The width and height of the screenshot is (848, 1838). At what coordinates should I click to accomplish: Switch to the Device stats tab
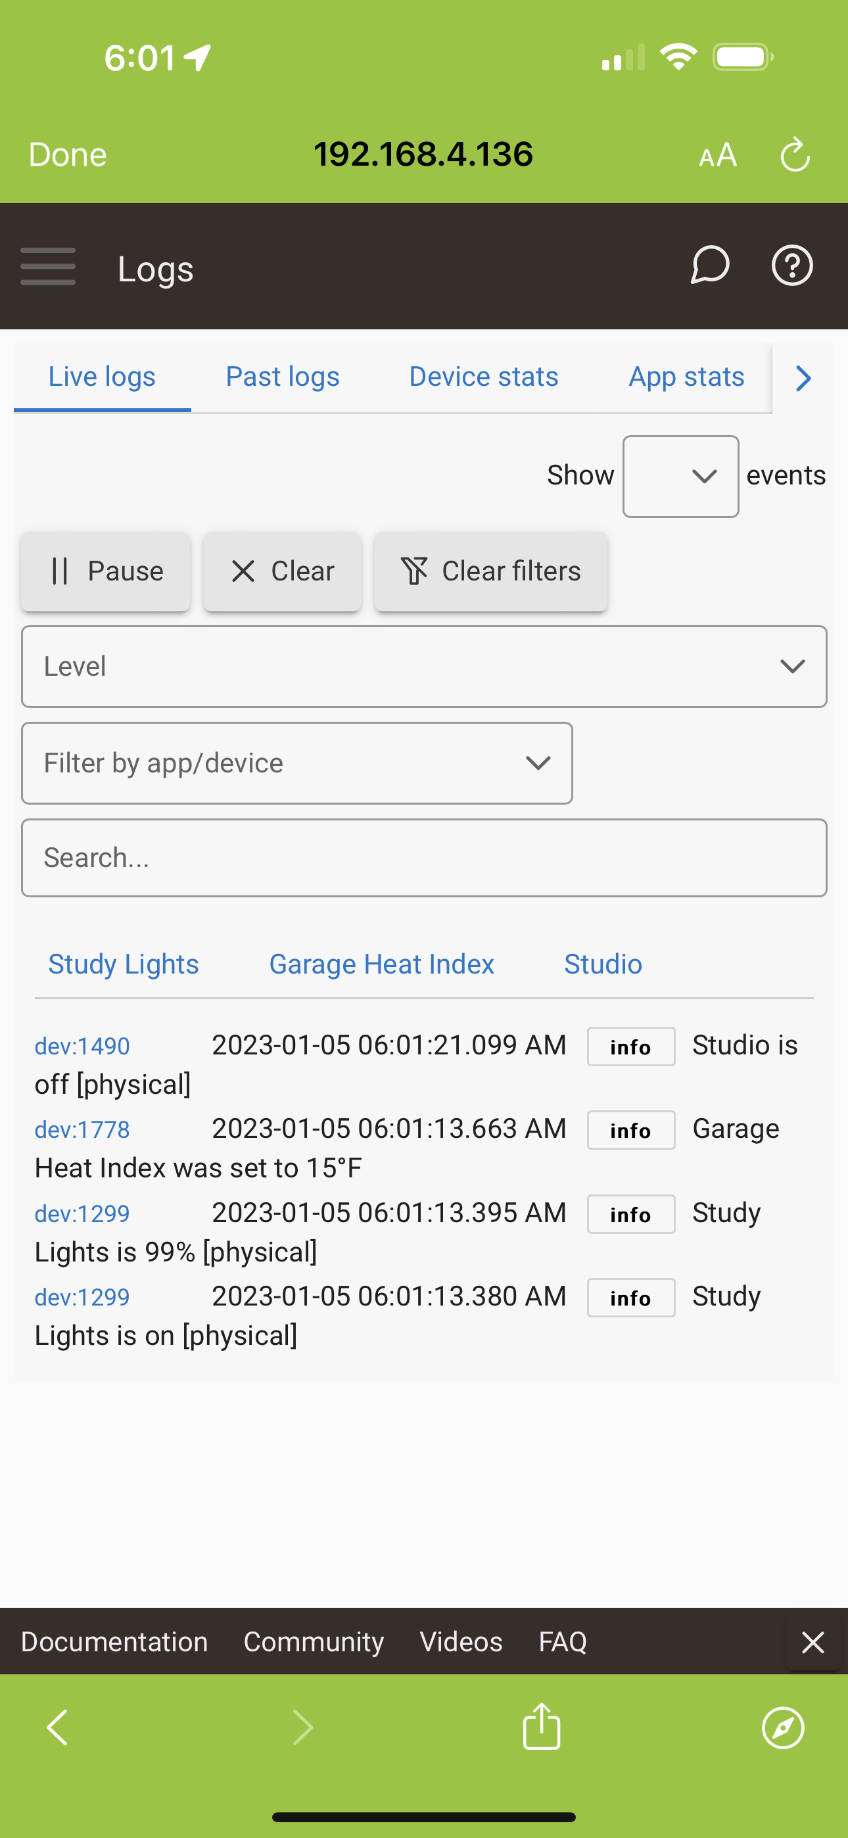coord(483,377)
